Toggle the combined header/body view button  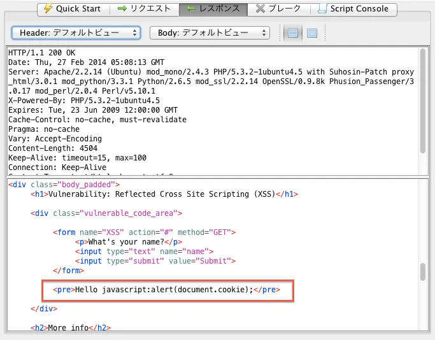tap(311, 32)
